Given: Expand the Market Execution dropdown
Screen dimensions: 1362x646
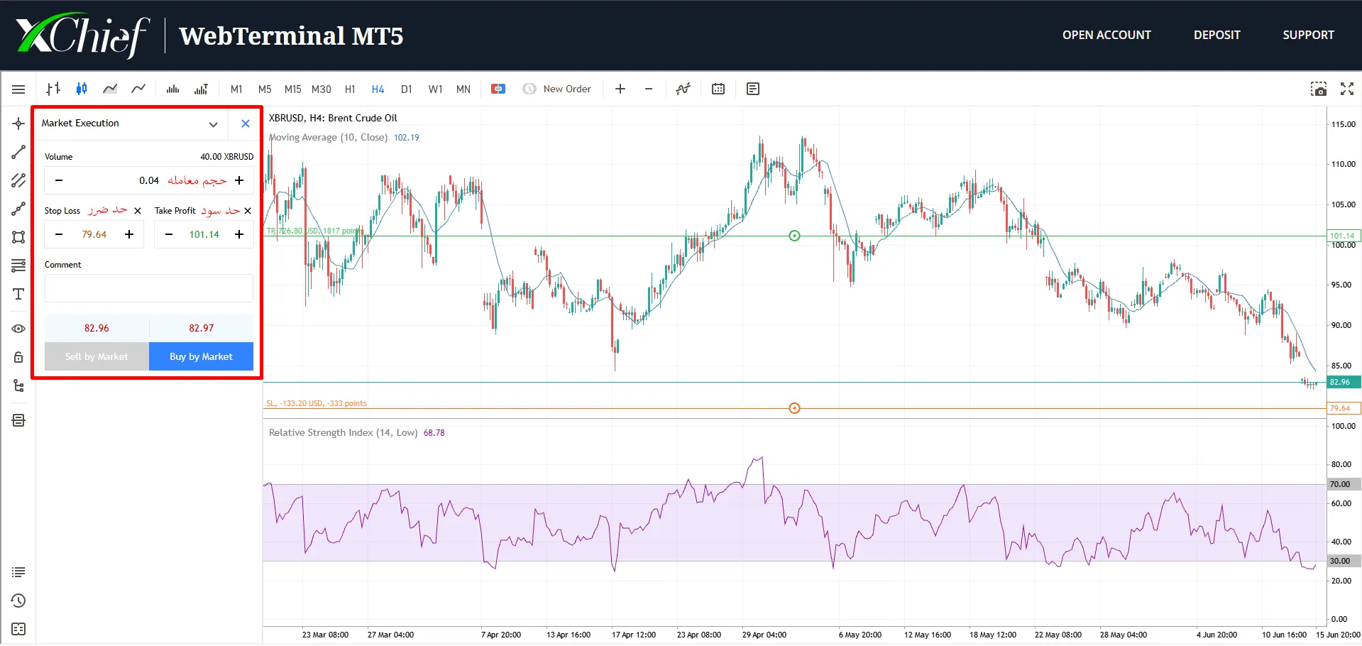Looking at the screenshot, I should [x=213, y=124].
